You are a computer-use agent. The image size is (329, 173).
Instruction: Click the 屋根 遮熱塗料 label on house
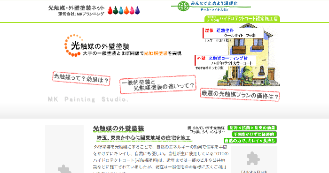coord(233,33)
